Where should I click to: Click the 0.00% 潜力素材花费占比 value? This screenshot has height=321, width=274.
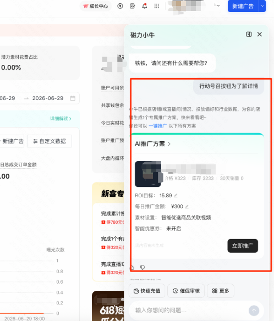point(11,68)
